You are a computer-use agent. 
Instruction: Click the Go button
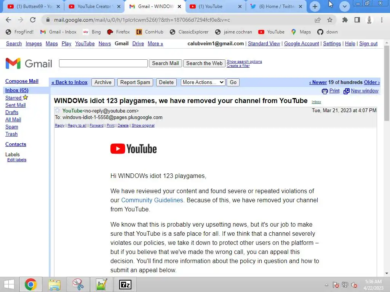point(233,83)
